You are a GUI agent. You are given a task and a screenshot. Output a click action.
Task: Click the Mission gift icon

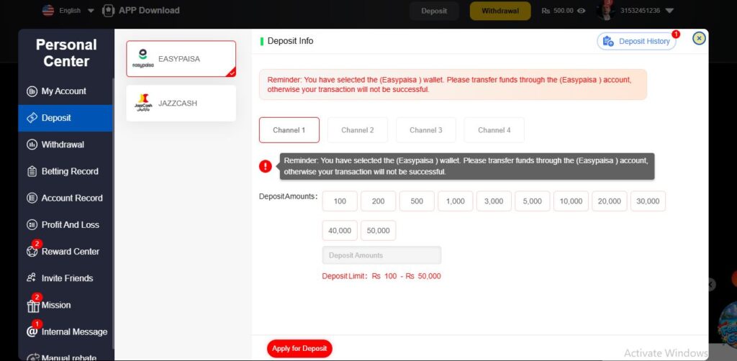[x=33, y=306]
